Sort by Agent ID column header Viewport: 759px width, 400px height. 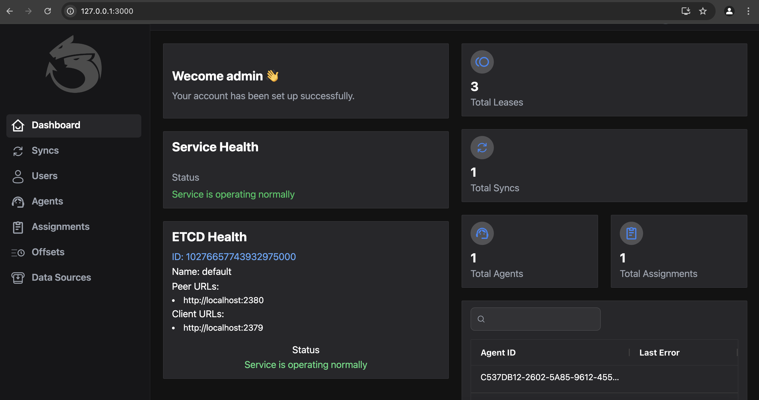(x=498, y=353)
